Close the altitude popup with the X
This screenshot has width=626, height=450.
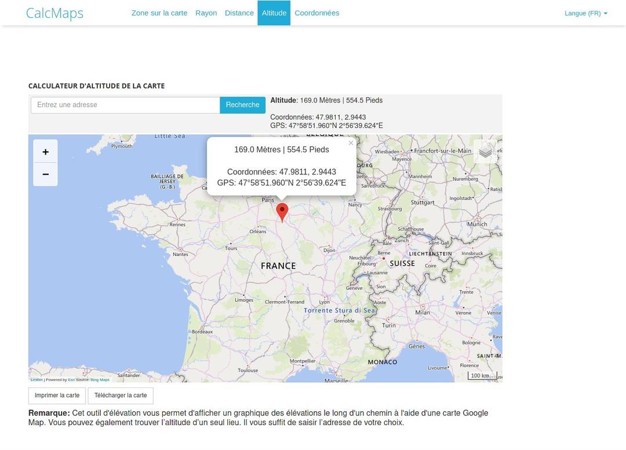click(x=351, y=142)
